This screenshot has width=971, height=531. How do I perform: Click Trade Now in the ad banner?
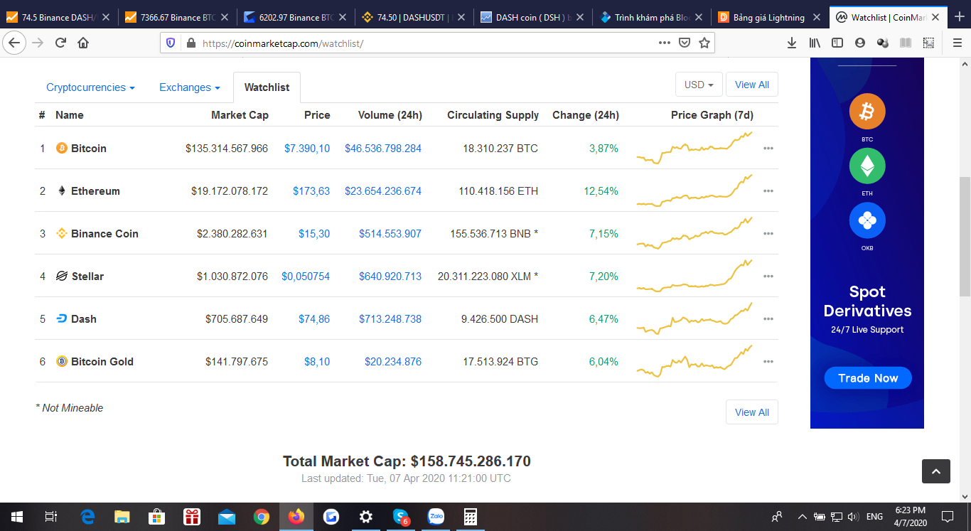point(867,378)
